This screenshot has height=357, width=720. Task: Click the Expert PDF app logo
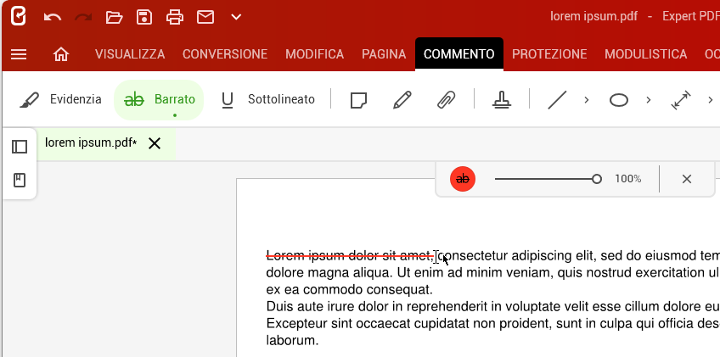pyautogui.click(x=19, y=16)
